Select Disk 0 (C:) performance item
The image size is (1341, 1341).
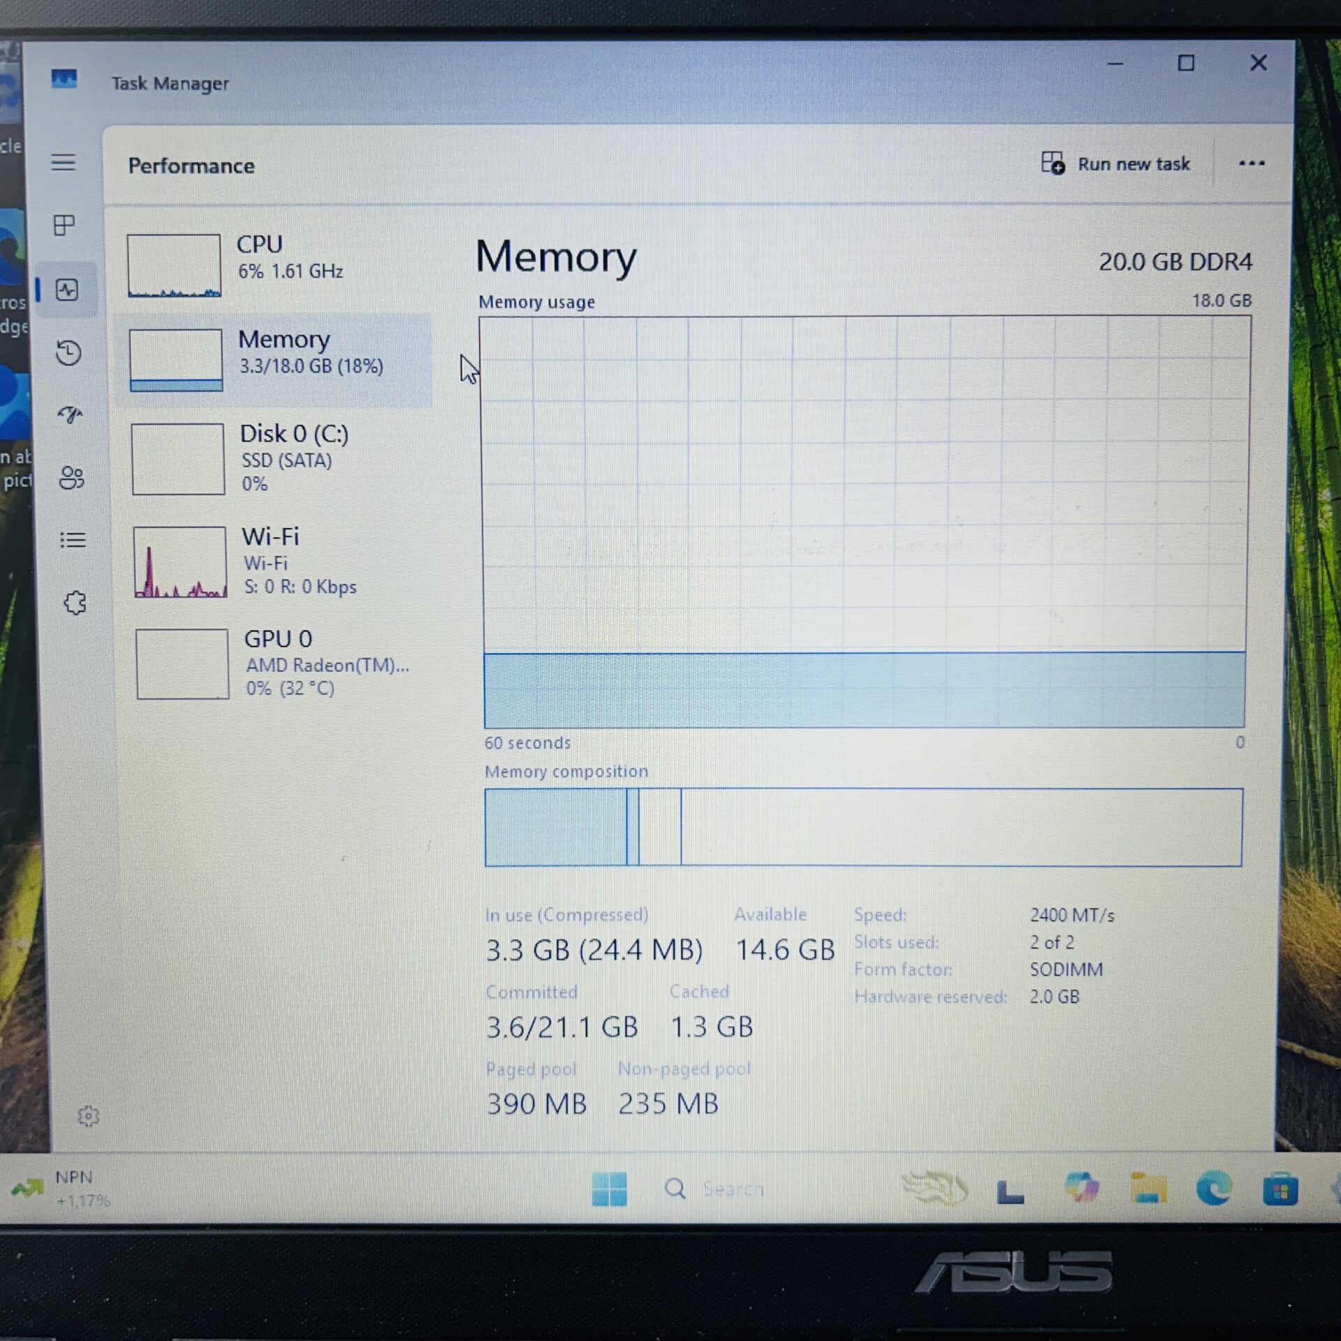[x=276, y=458]
